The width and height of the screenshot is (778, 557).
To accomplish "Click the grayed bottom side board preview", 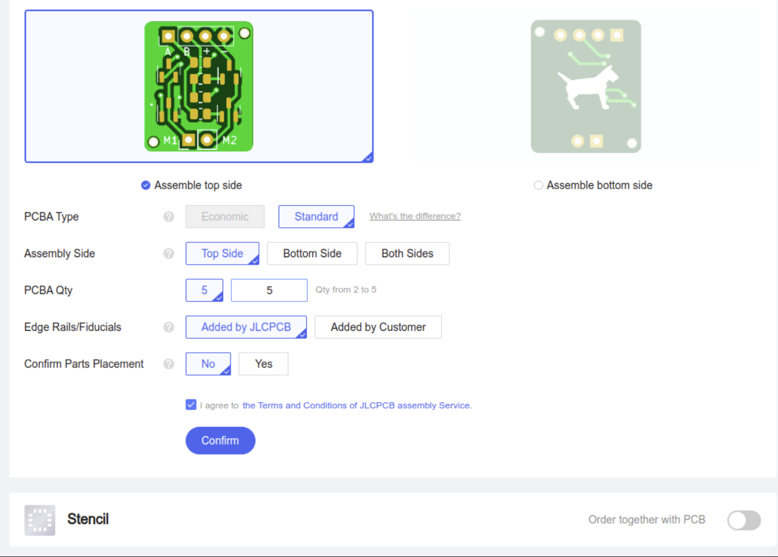I will pyautogui.click(x=585, y=85).
